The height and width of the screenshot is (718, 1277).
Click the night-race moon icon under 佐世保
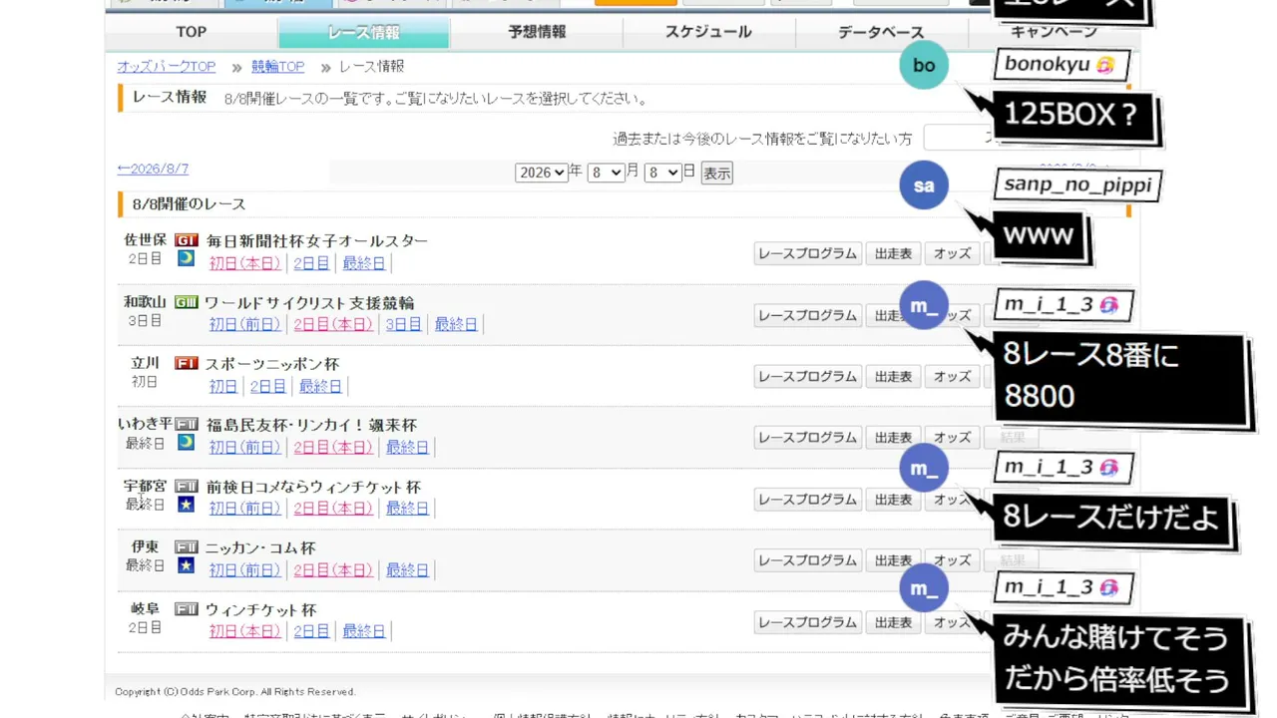(186, 258)
